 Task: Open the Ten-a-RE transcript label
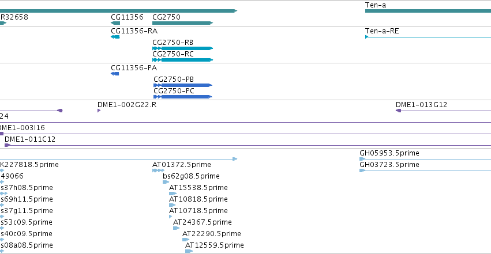coord(382,31)
